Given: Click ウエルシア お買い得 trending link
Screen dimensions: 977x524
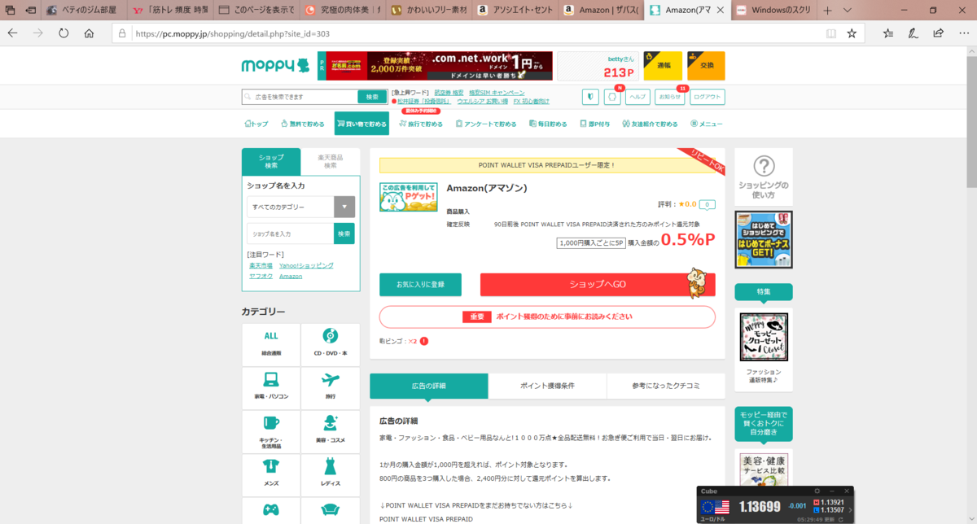Looking at the screenshot, I should 482,102.
